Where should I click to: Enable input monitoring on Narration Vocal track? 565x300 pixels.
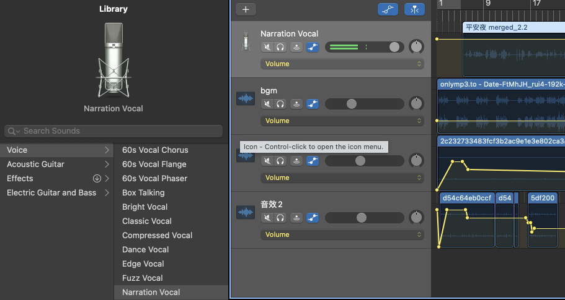297,47
